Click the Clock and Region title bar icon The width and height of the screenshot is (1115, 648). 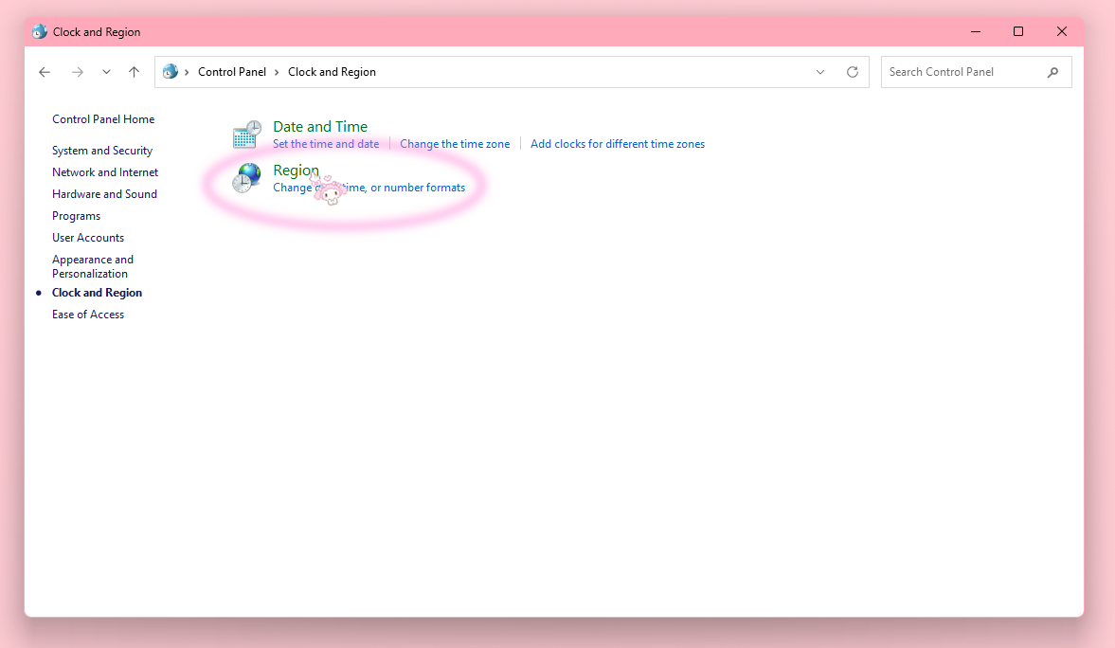tap(40, 32)
